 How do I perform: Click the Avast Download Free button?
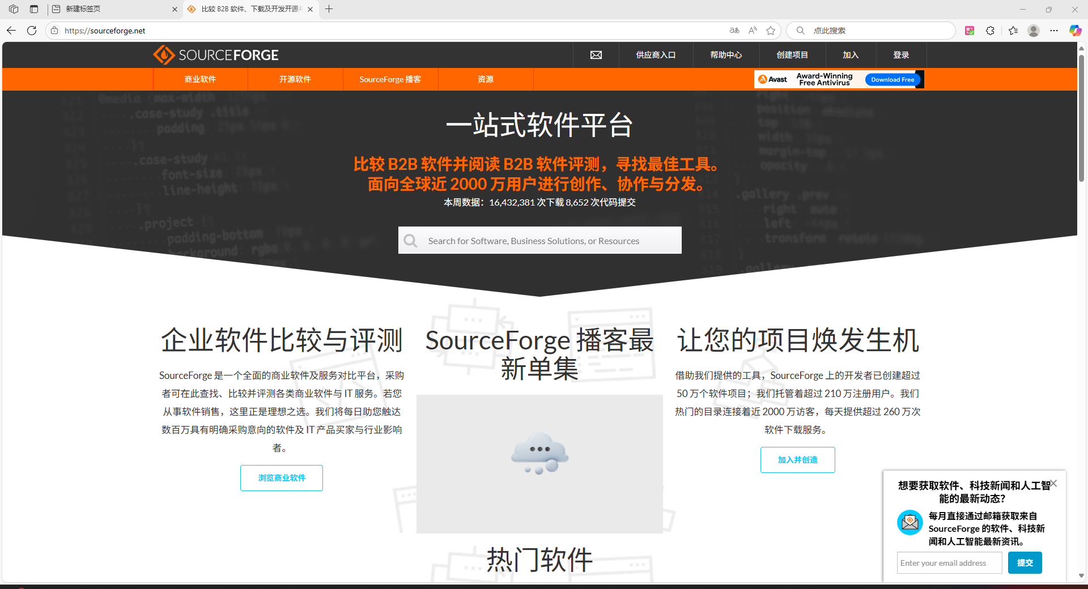click(892, 80)
